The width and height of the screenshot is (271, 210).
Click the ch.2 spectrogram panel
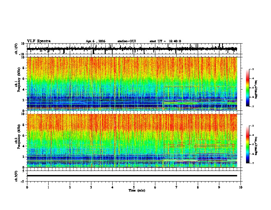132,141
